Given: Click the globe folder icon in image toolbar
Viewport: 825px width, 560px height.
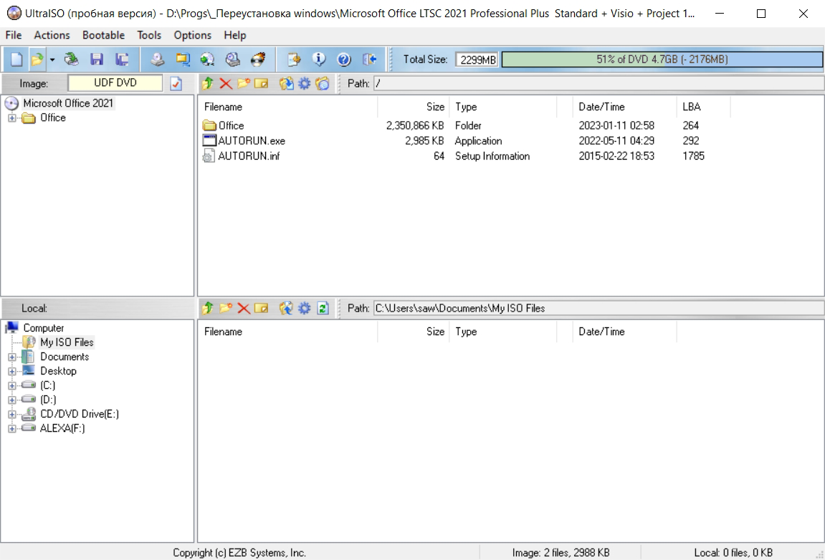Looking at the screenshot, I should pos(323,84).
